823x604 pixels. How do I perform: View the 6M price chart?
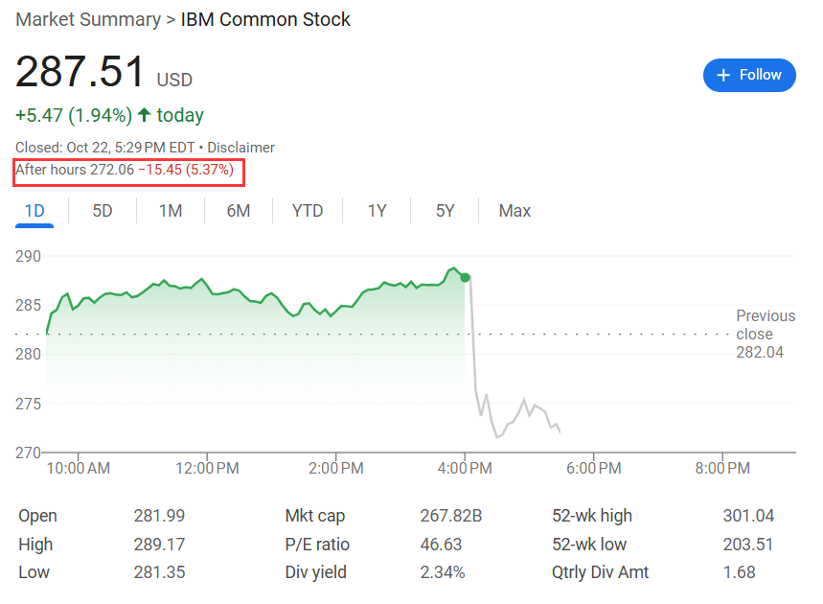click(238, 210)
